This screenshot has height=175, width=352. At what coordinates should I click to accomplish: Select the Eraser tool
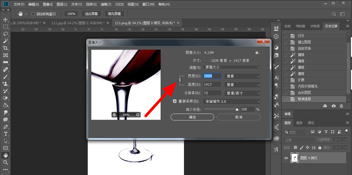[x=5, y=98]
